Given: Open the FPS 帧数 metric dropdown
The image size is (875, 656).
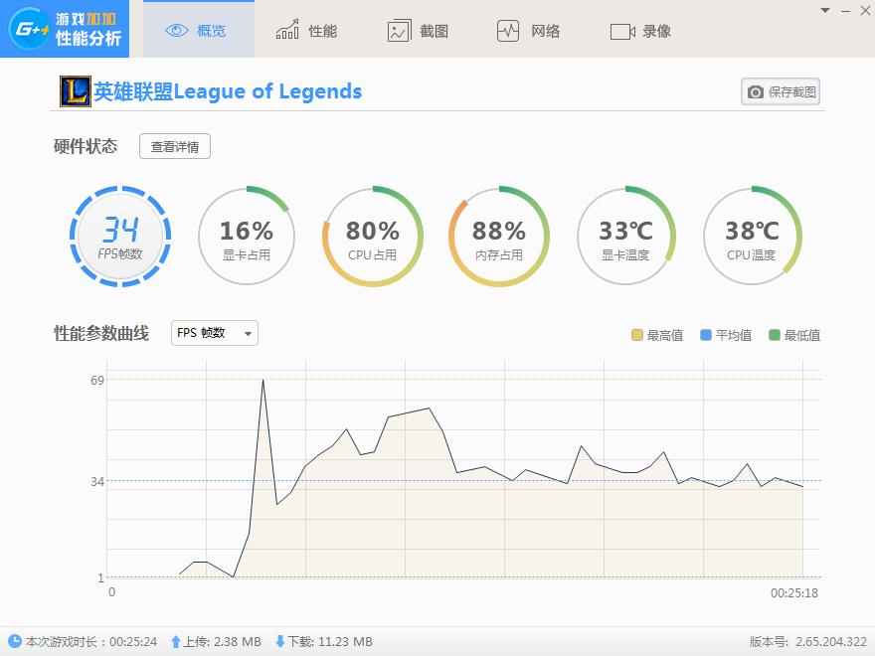Looking at the screenshot, I should click(x=213, y=333).
